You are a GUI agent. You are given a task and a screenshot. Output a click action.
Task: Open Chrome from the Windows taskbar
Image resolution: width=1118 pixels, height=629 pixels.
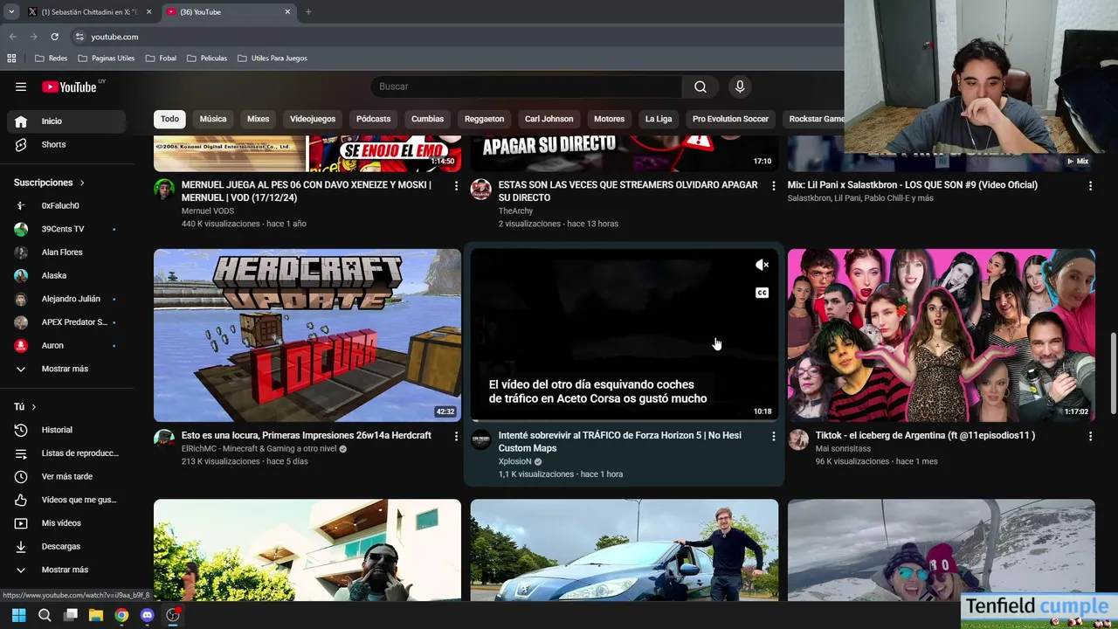pos(121,615)
